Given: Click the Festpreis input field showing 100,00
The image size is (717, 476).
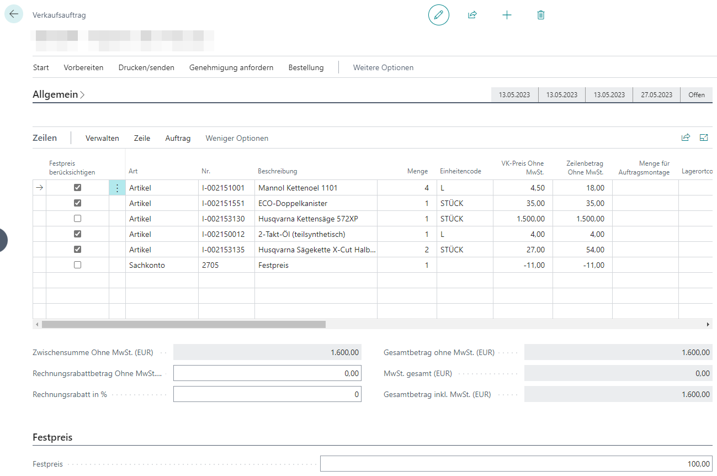Looking at the screenshot, I should pos(516,464).
